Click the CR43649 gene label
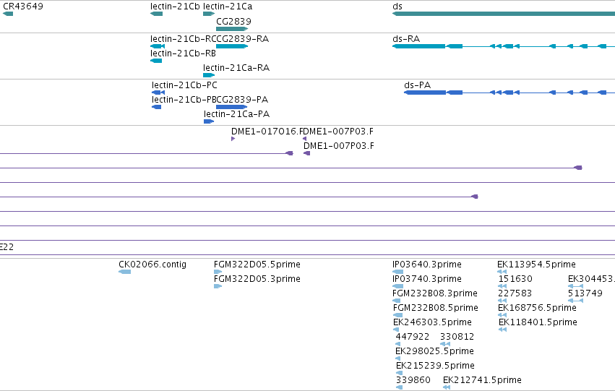The height and width of the screenshot is (391, 615). pos(23,7)
